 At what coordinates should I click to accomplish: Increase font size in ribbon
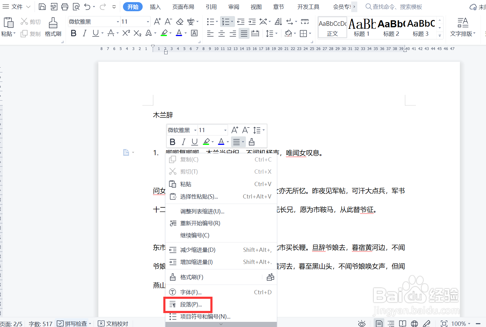pos(157,22)
